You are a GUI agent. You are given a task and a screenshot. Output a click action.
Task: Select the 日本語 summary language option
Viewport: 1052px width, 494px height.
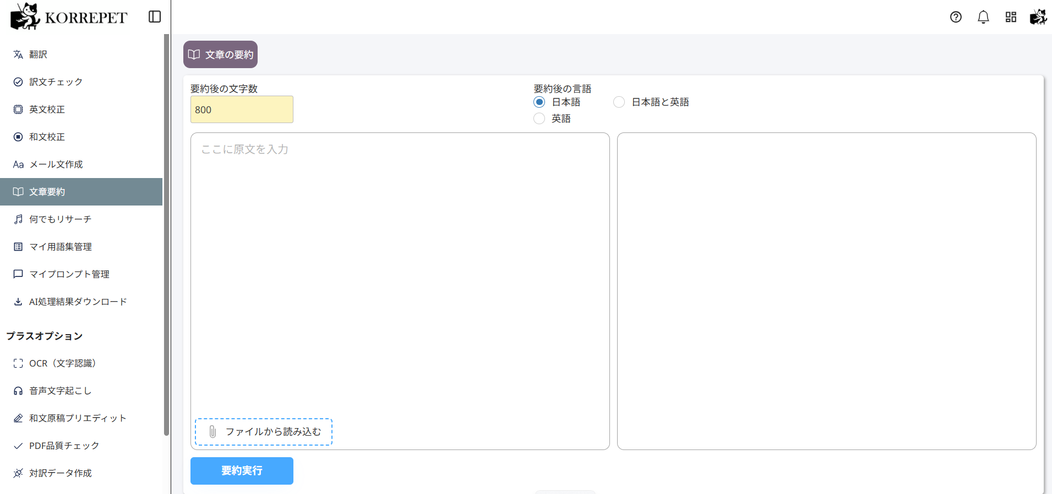(x=539, y=102)
